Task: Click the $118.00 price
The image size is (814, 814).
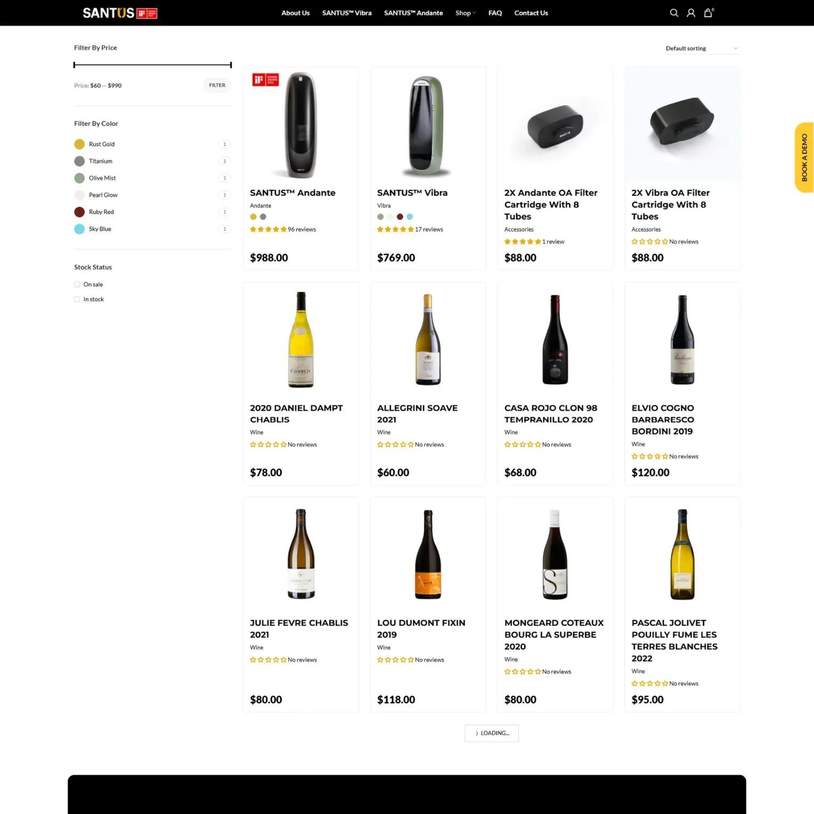Action: [396, 700]
